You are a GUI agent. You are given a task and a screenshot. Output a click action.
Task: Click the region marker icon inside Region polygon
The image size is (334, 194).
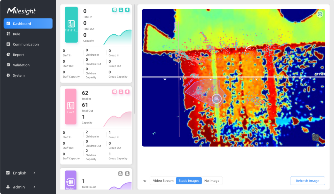(x=217, y=98)
